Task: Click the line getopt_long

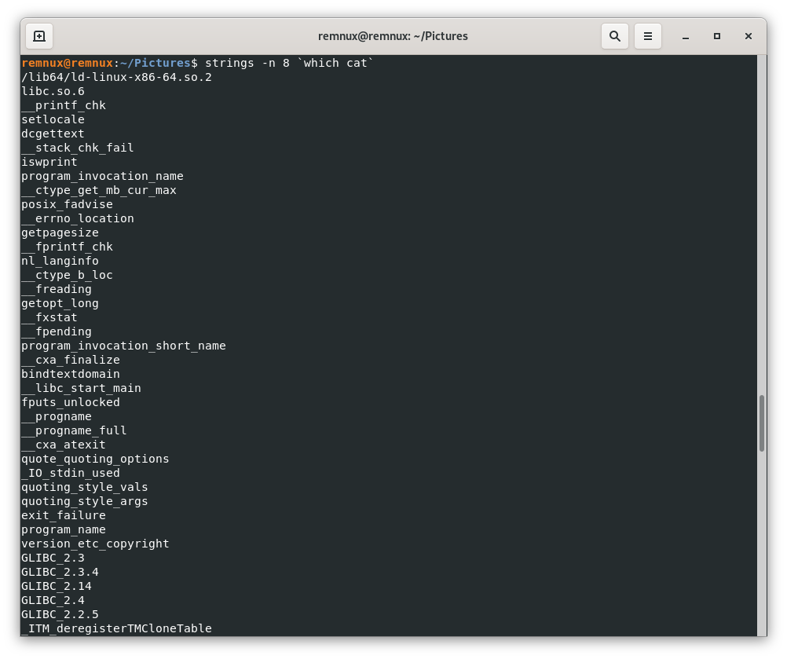Action: [x=60, y=303]
